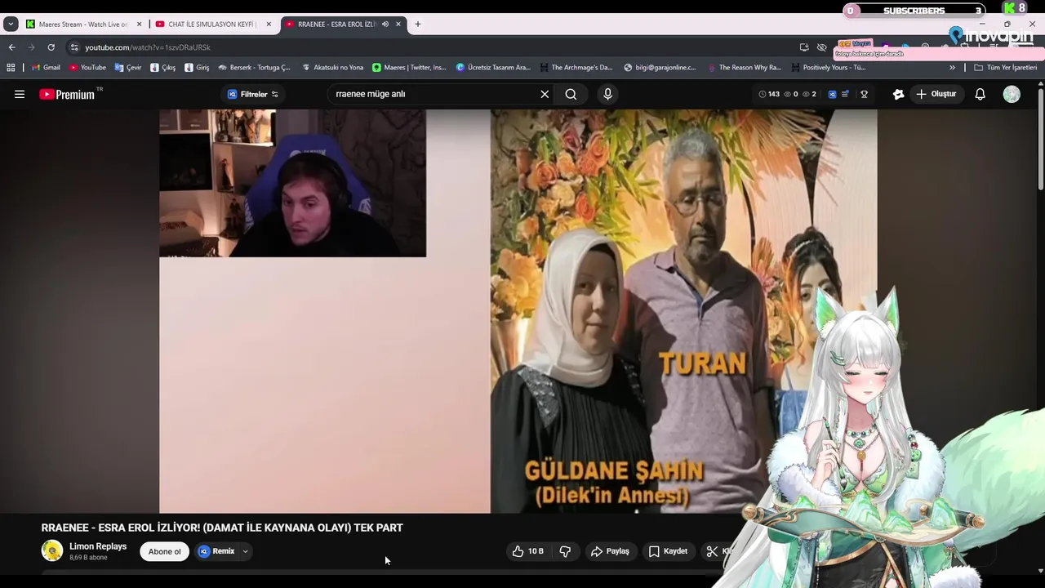The width and height of the screenshot is (1045, 588).
Task: Open the notifications bell
Action: (981, 94)
